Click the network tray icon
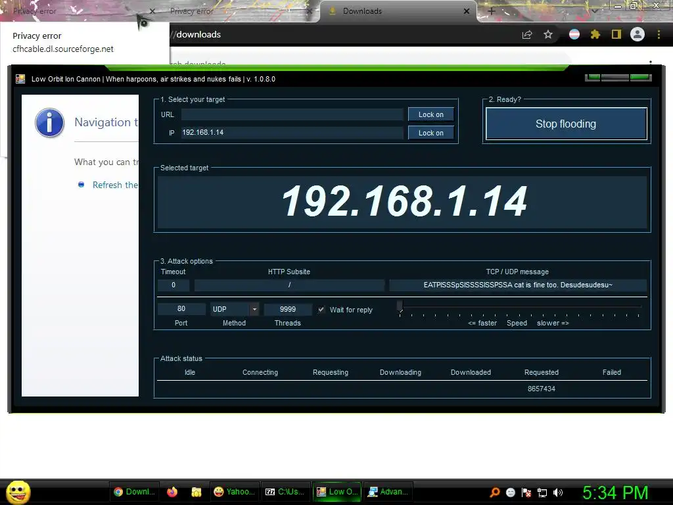This screenshot has height=505, width=673. (x=542, y=493)
